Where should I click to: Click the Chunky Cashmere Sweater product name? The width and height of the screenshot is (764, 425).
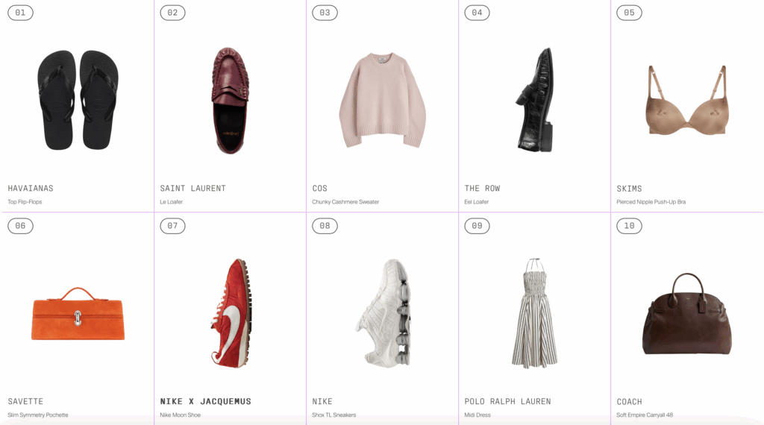(345, 202)
